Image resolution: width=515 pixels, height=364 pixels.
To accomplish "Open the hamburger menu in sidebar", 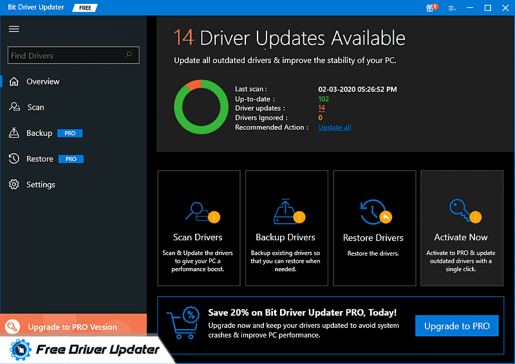I will click(x=14, y=29).
